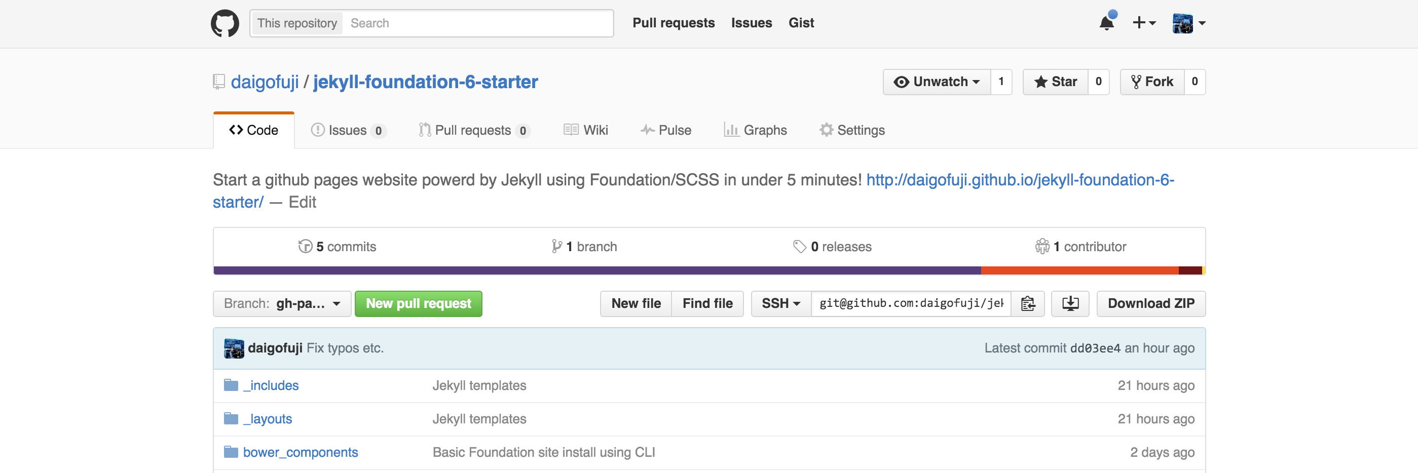Click the orange language bar segment
The height and width of the screenshot is (473, 1418).
tap(1079, 270)
